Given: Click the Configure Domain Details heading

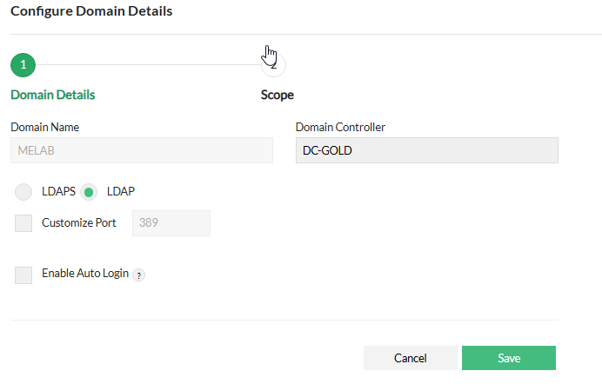Looking at the screenshot, I should 90,11.
